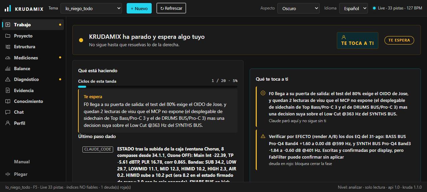Click the TE TOCA A TI button
Screen dimensions: 427x192
coord(357,40)
